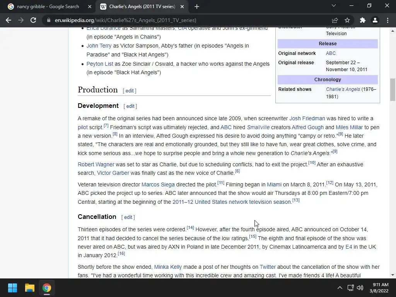Viewport: 396px width, 297px height.
Task: Share this page using the share icon
Action: point(335,20)
